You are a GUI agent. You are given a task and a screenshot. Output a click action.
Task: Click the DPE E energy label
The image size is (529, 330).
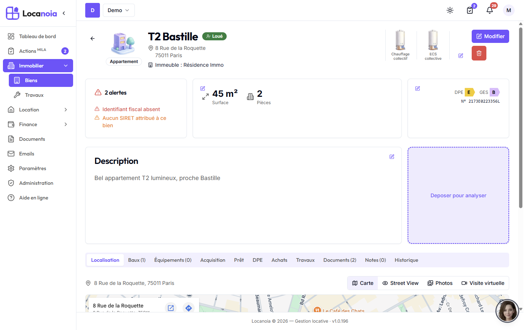[x=469, y=92]
